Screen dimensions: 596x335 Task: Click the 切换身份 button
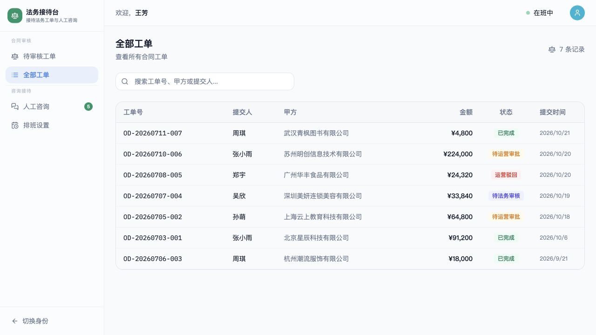tap(52, 321)
